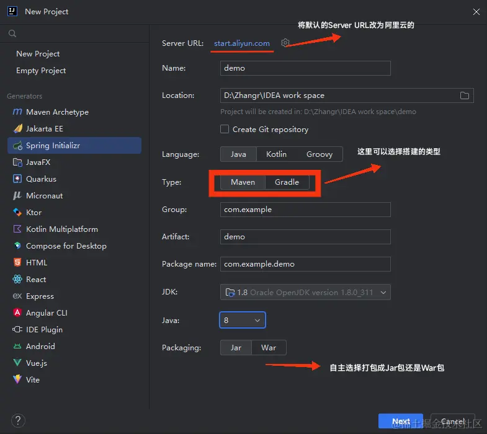Click the JavaFX generator icon

[17, 162]
